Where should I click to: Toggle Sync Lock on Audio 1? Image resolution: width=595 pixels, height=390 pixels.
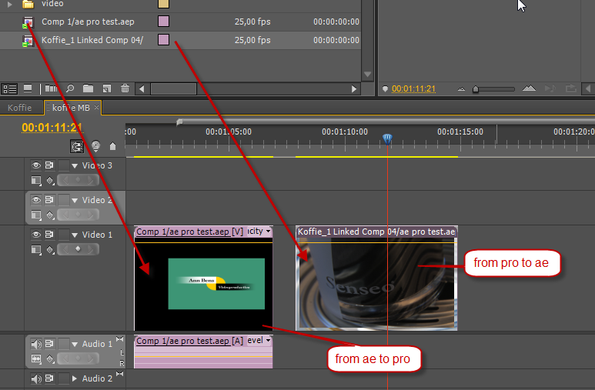click(x=49, y=344)
